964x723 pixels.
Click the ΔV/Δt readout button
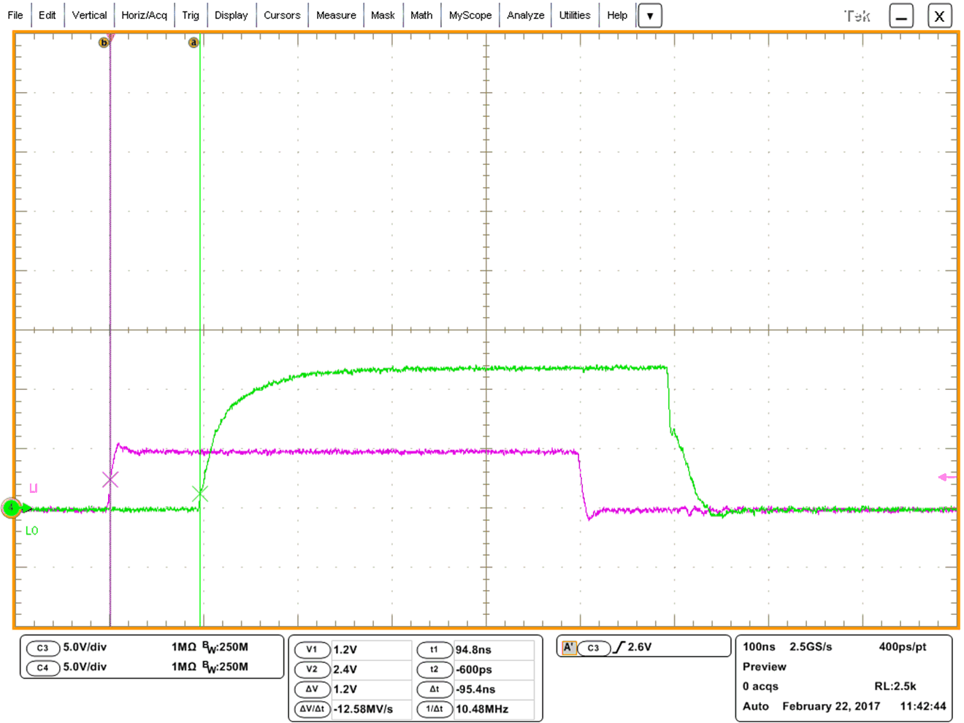(x=313, y=708)
